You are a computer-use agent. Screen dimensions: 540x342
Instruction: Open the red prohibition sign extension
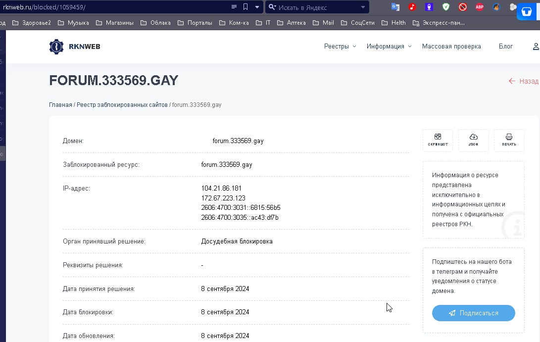462,7
